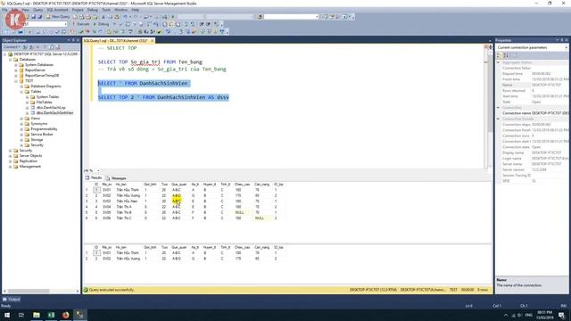Expand the ReportServerTempDB node
Viewport: 571px width, 321px height.
tap(16, 75)
